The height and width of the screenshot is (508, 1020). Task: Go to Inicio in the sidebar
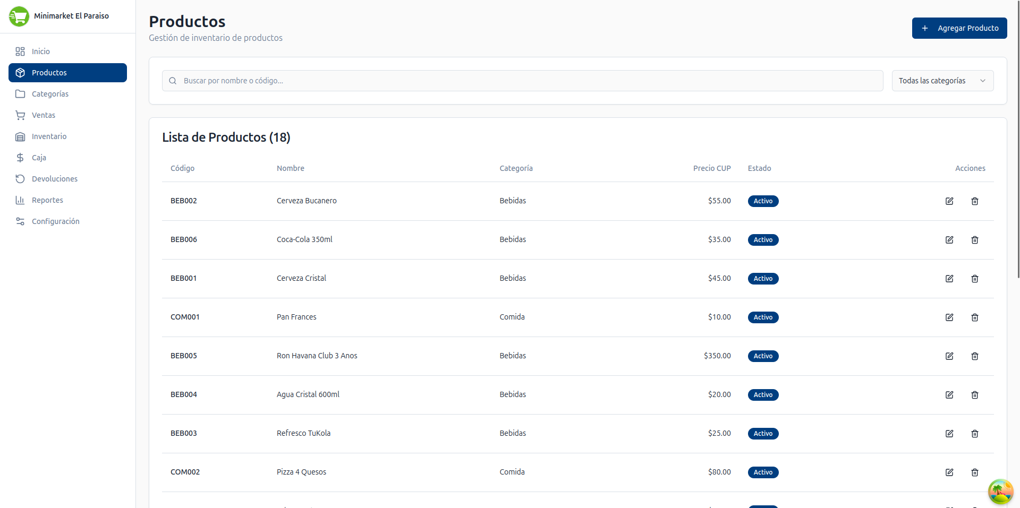click(67, 51)
